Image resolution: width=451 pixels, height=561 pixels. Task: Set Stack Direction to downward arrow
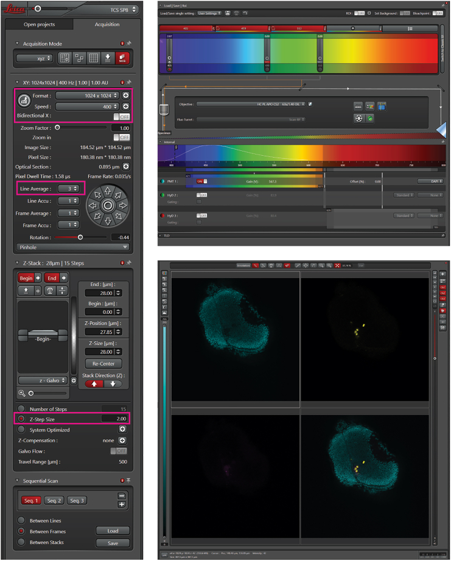click(112, 384)
